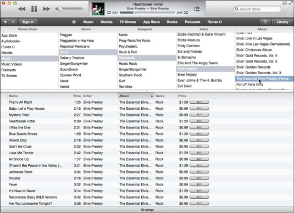Skip to the next track
Image resolution: width=294 pixels, height=213 pixels.
46,9
